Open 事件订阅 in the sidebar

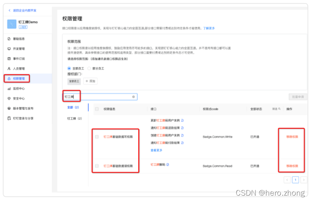[x=19, y=58]
